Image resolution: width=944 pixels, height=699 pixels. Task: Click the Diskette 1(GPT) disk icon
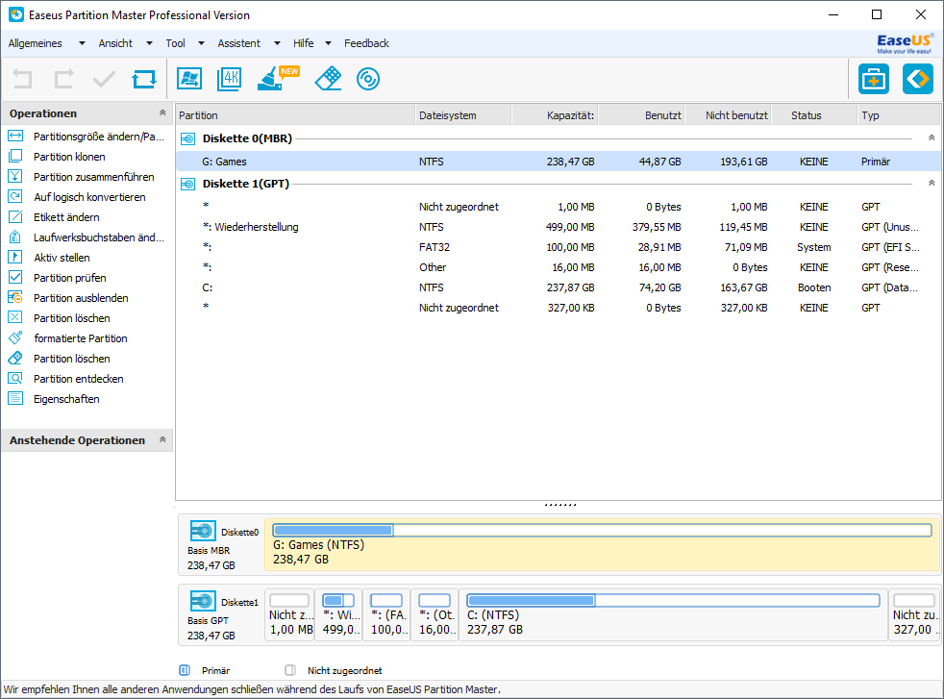[187, 185]
